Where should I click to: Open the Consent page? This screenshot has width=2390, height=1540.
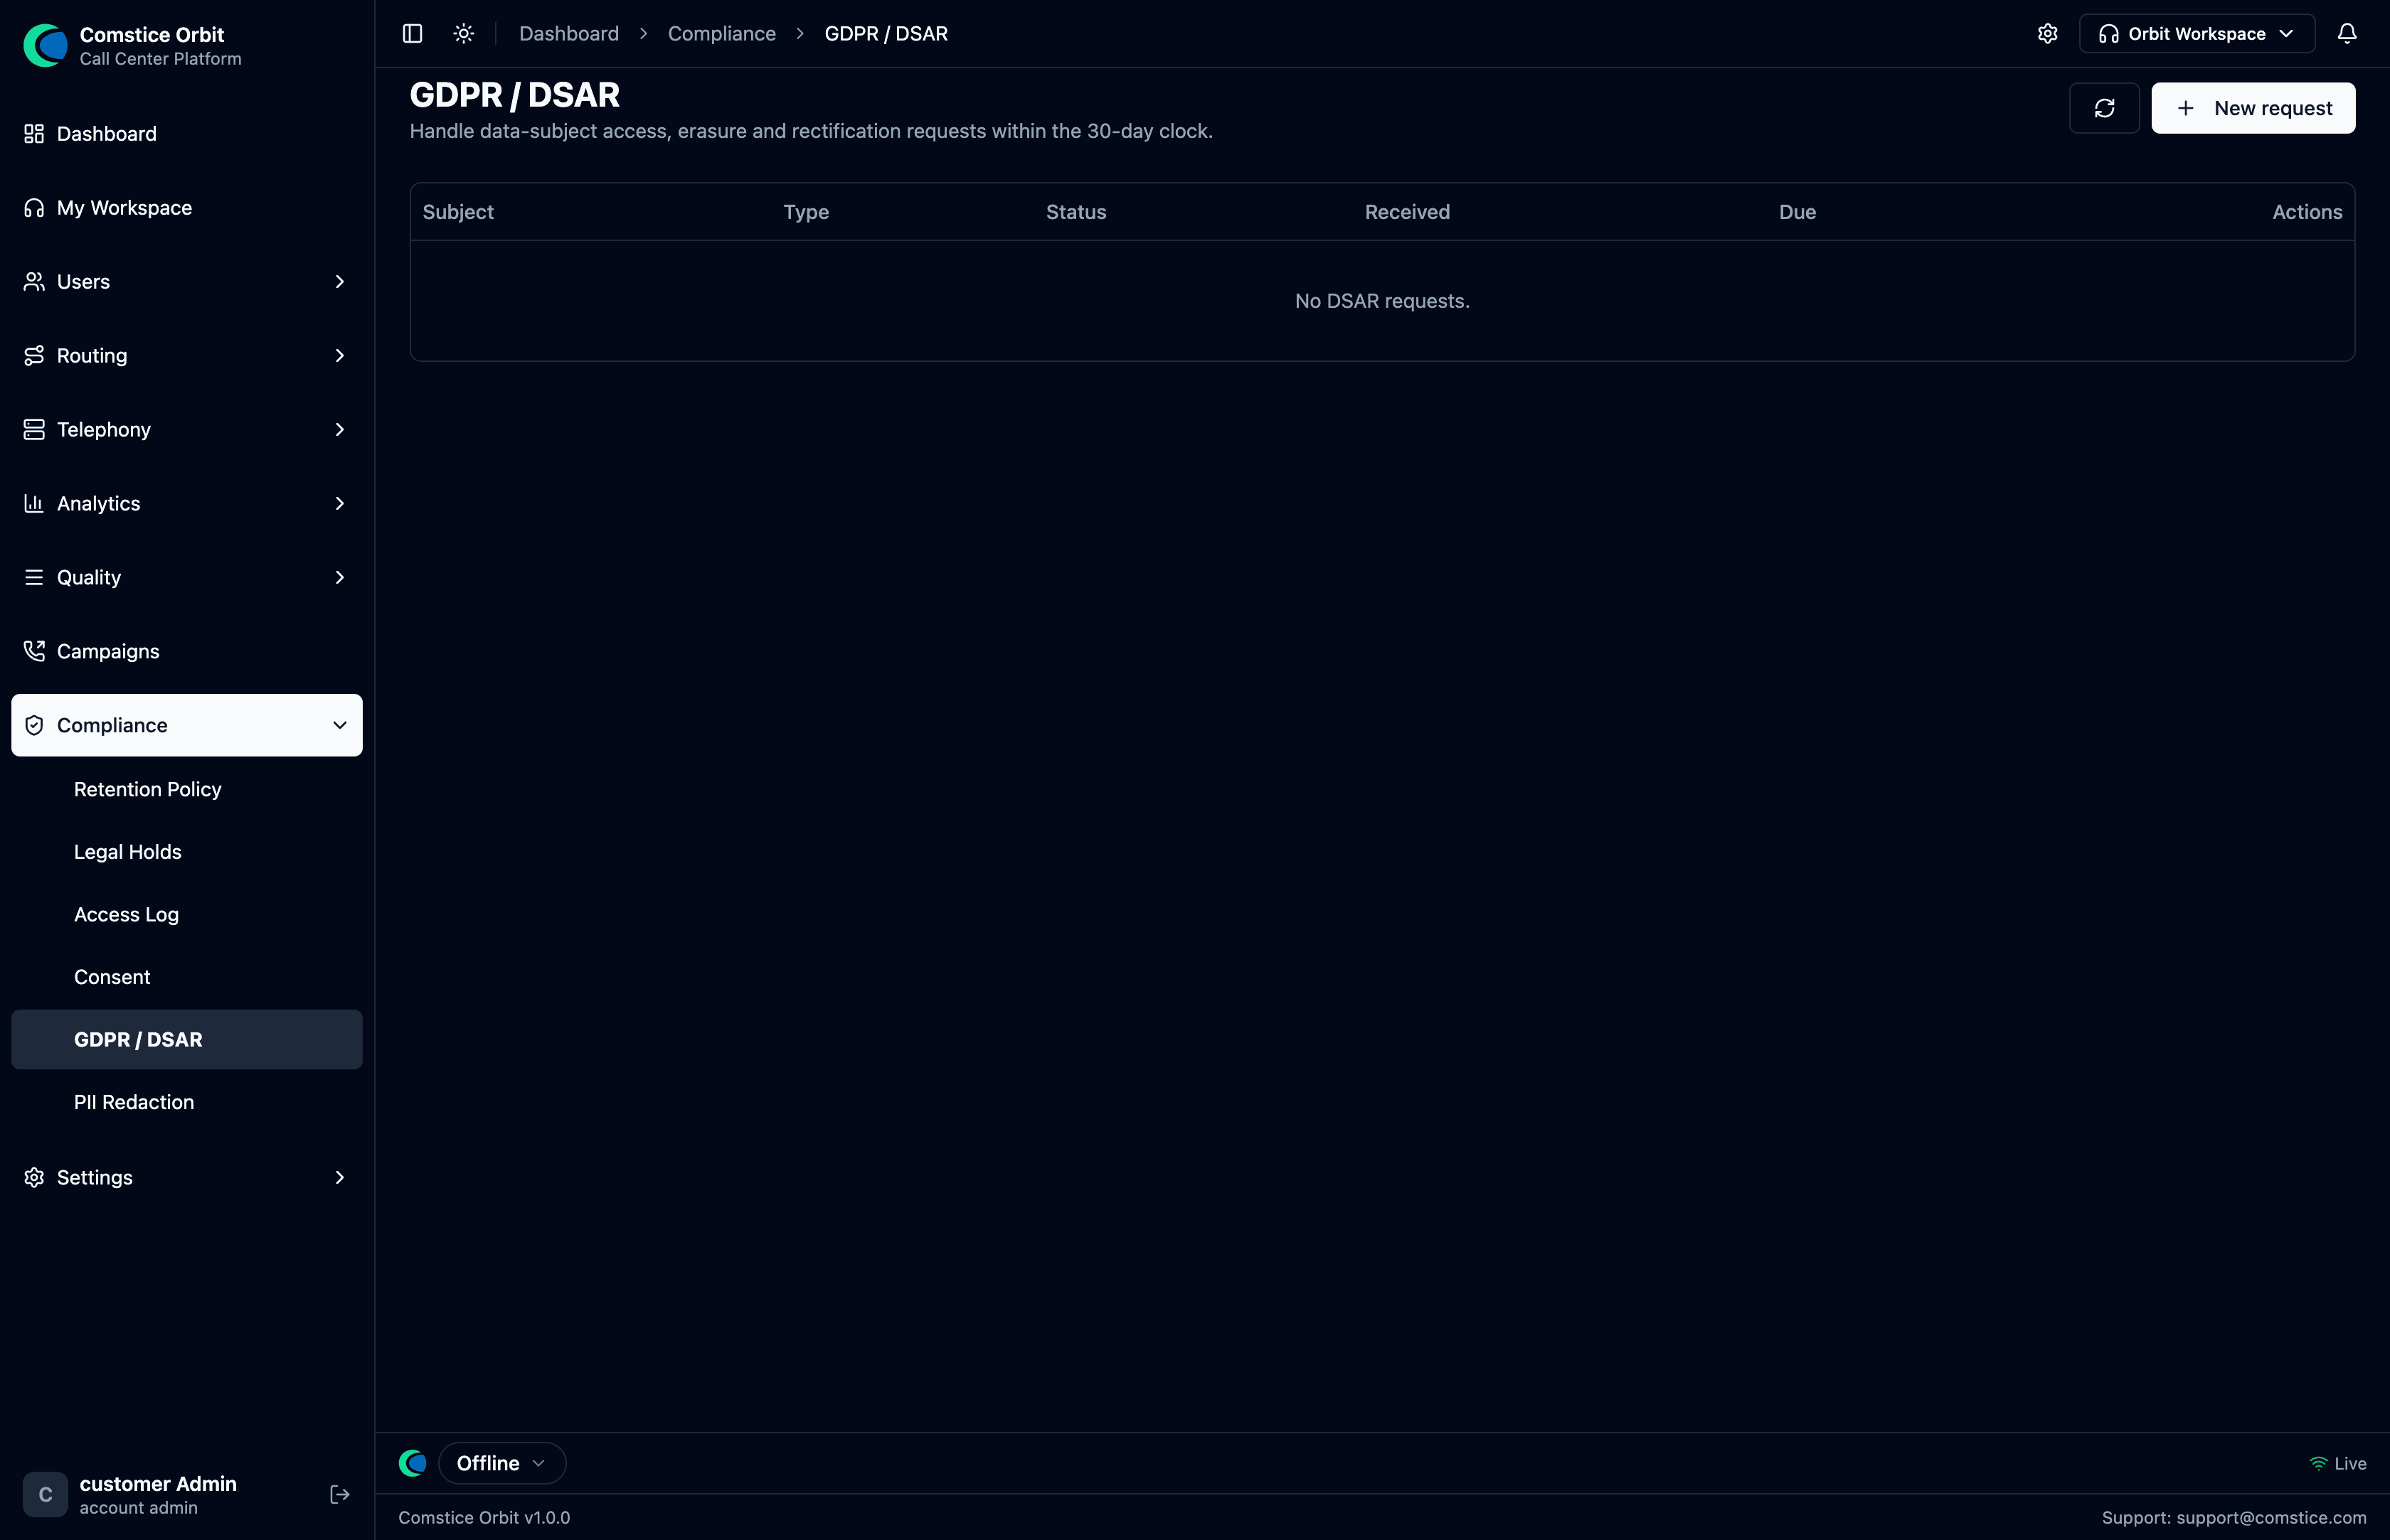point(186,977)
